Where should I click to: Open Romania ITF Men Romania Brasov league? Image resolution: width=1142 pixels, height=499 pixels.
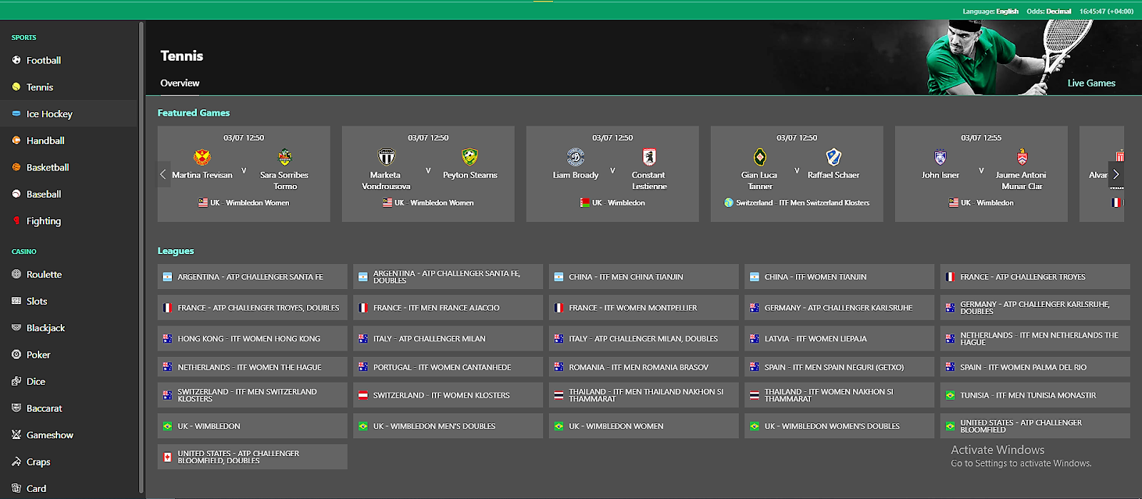[x=644, y=367]
